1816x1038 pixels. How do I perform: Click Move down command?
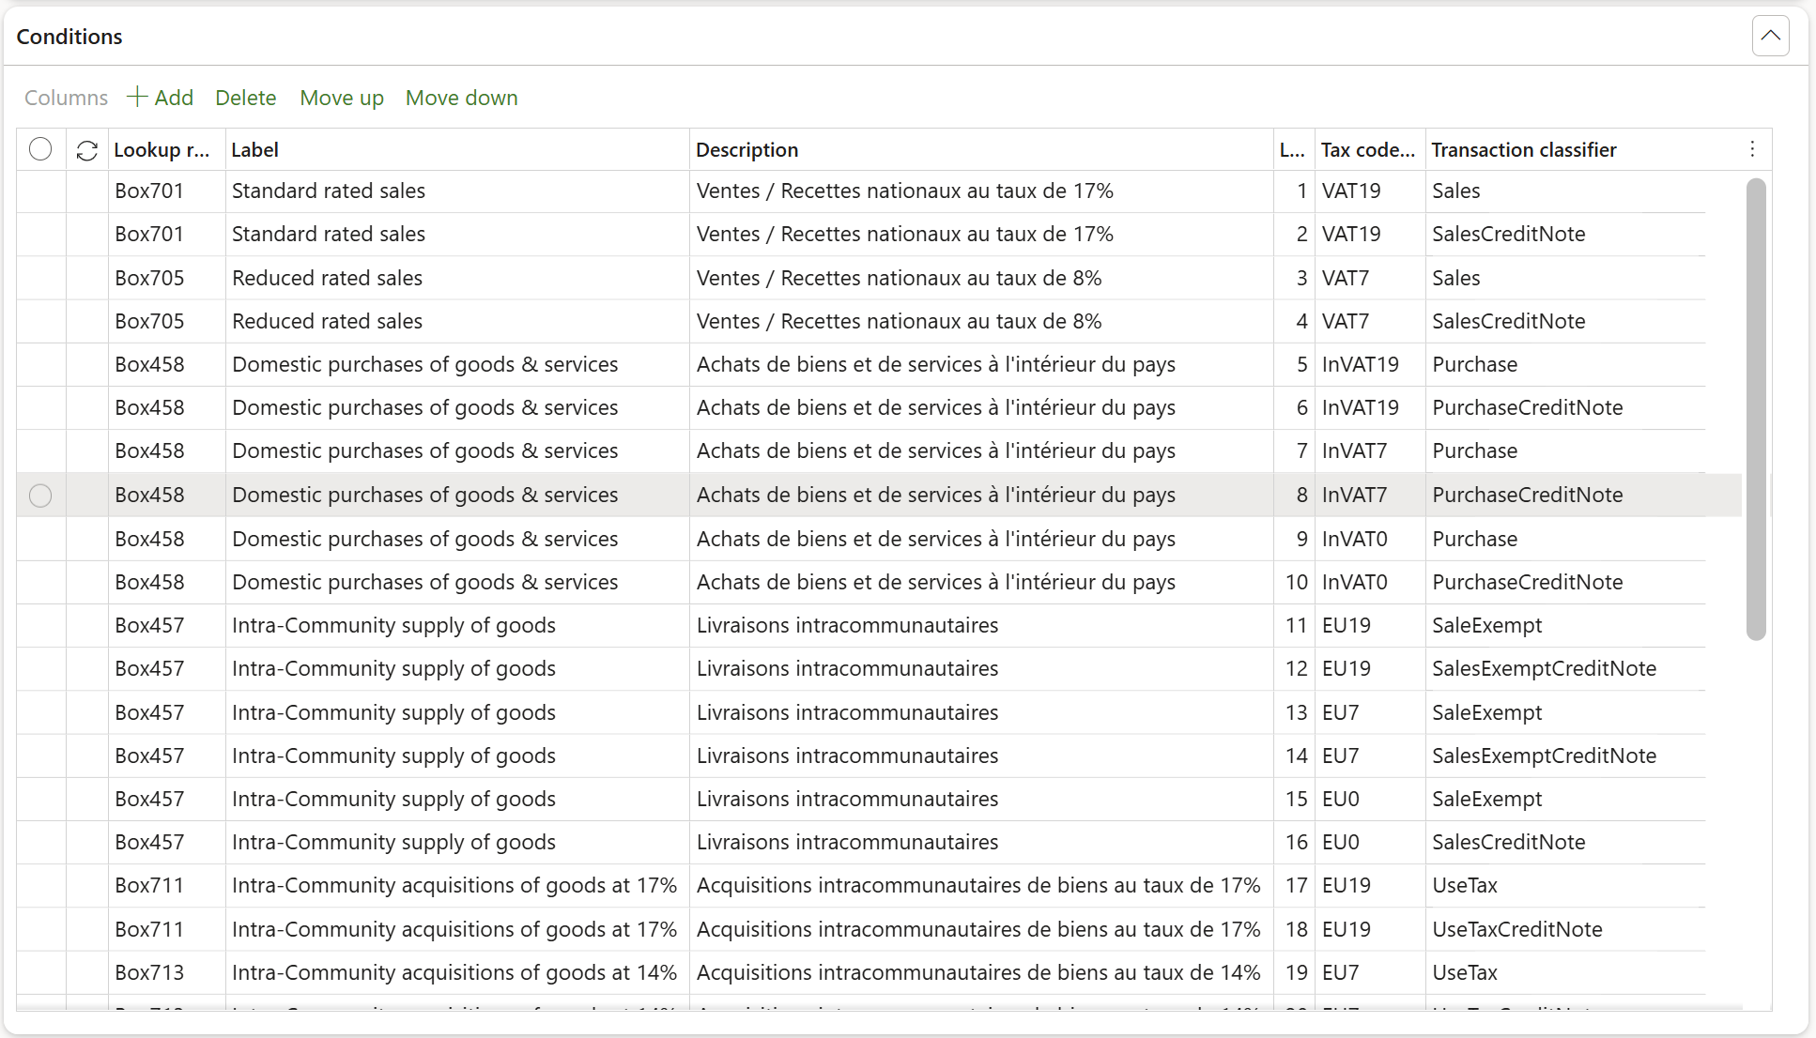[461, 98]
